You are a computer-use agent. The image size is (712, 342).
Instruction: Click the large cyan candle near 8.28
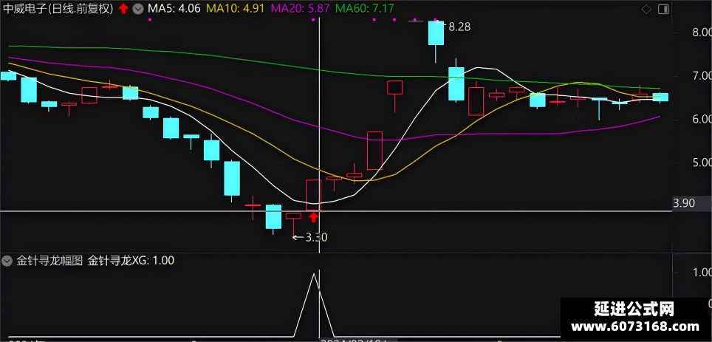click(x=436, y=33)
